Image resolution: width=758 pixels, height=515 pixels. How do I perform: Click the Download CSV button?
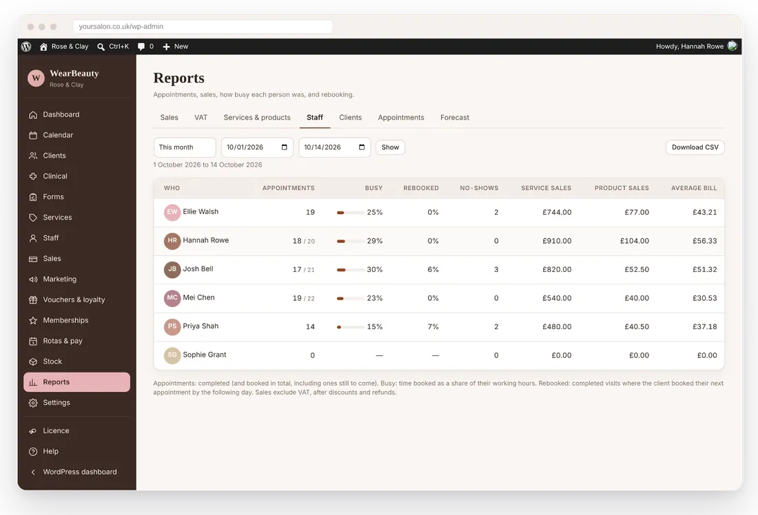coord(695,147)
